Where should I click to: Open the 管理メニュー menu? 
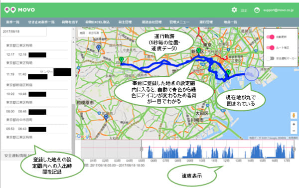pos(179,22)
